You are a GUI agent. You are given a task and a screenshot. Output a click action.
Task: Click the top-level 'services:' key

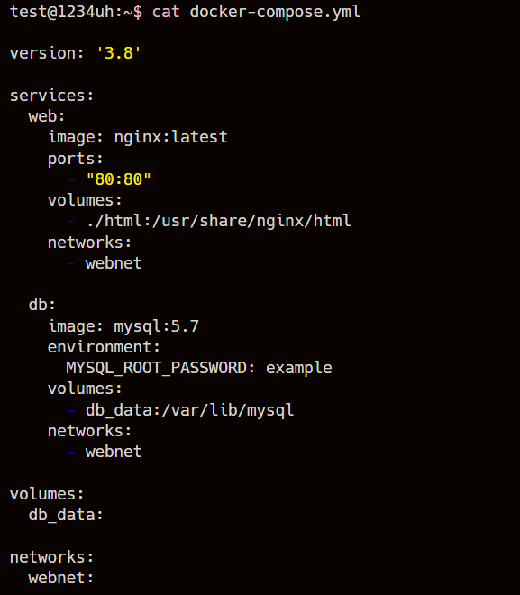pos(51,96)
